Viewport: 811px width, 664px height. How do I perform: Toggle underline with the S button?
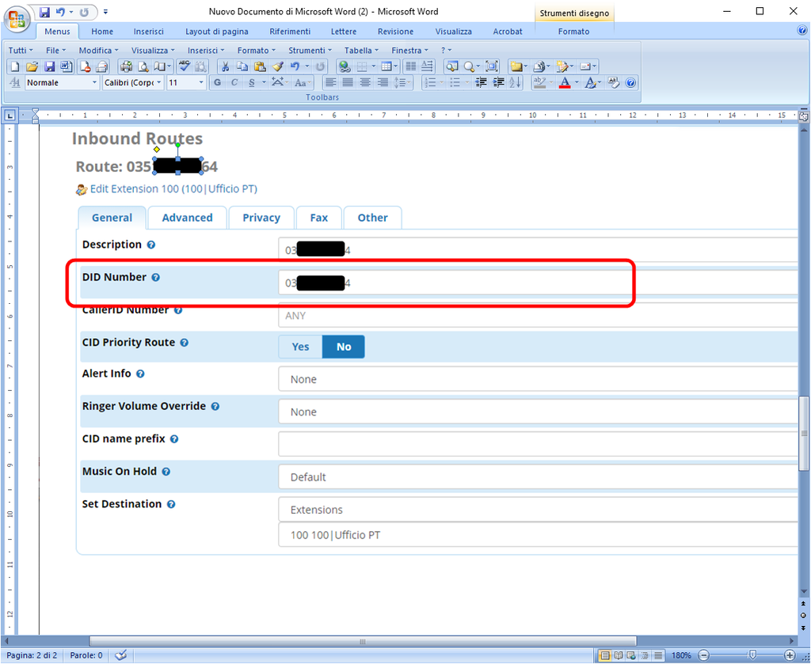(252, 82)
